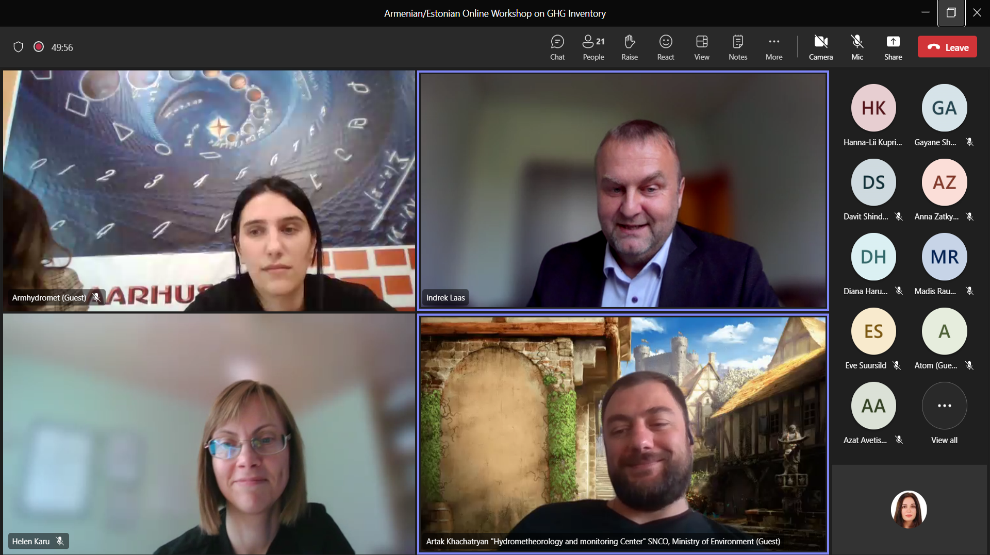Open the Chat panel
990x555 pixels.
tap(557, 47)
